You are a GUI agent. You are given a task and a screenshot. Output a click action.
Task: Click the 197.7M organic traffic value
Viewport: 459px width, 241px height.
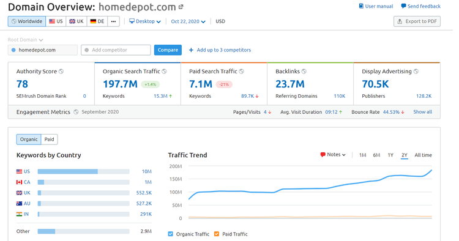(120, 84)
